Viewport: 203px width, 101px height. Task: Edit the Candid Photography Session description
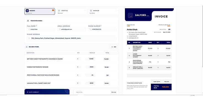point(38,67)
